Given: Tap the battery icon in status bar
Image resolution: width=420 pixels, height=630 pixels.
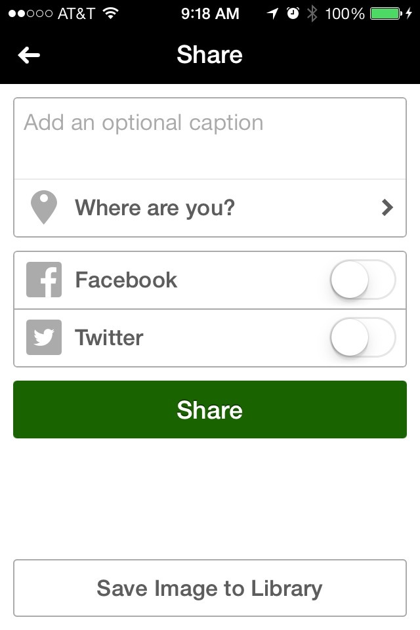Looking at the screenshot, I should click(387, 13).
